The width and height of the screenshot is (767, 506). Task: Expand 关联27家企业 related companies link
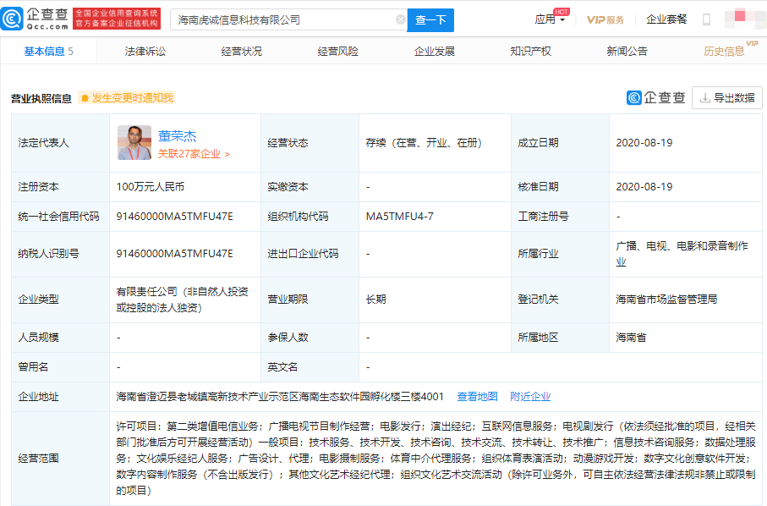[194, 154]
